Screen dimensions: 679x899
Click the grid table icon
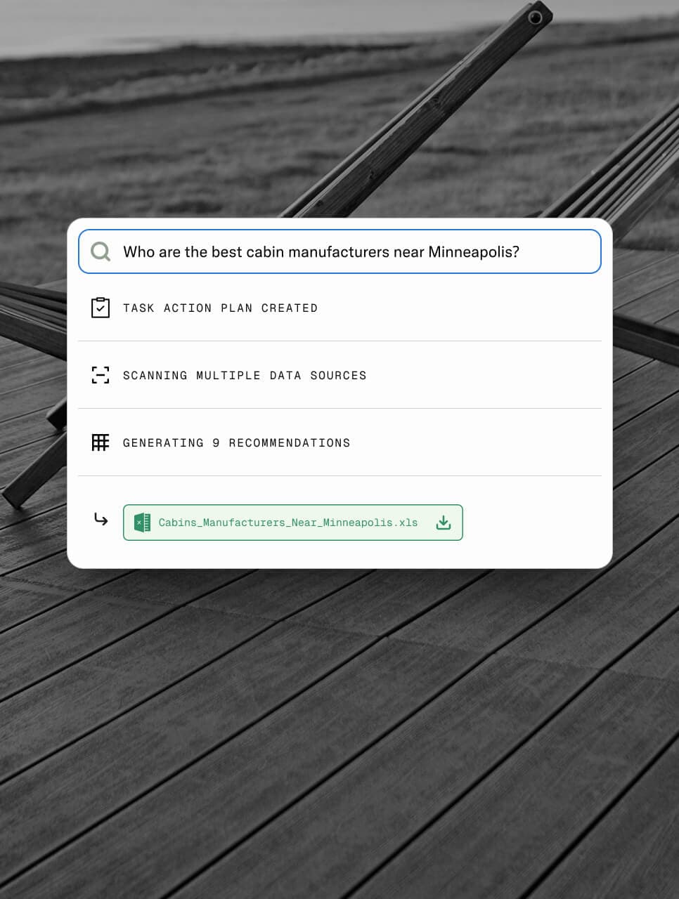click(101, 442)
